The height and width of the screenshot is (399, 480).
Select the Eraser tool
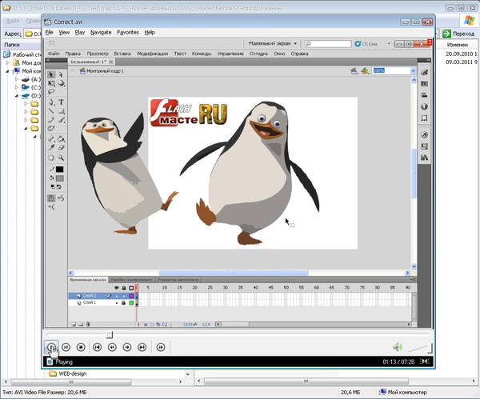tap(62, 147)
